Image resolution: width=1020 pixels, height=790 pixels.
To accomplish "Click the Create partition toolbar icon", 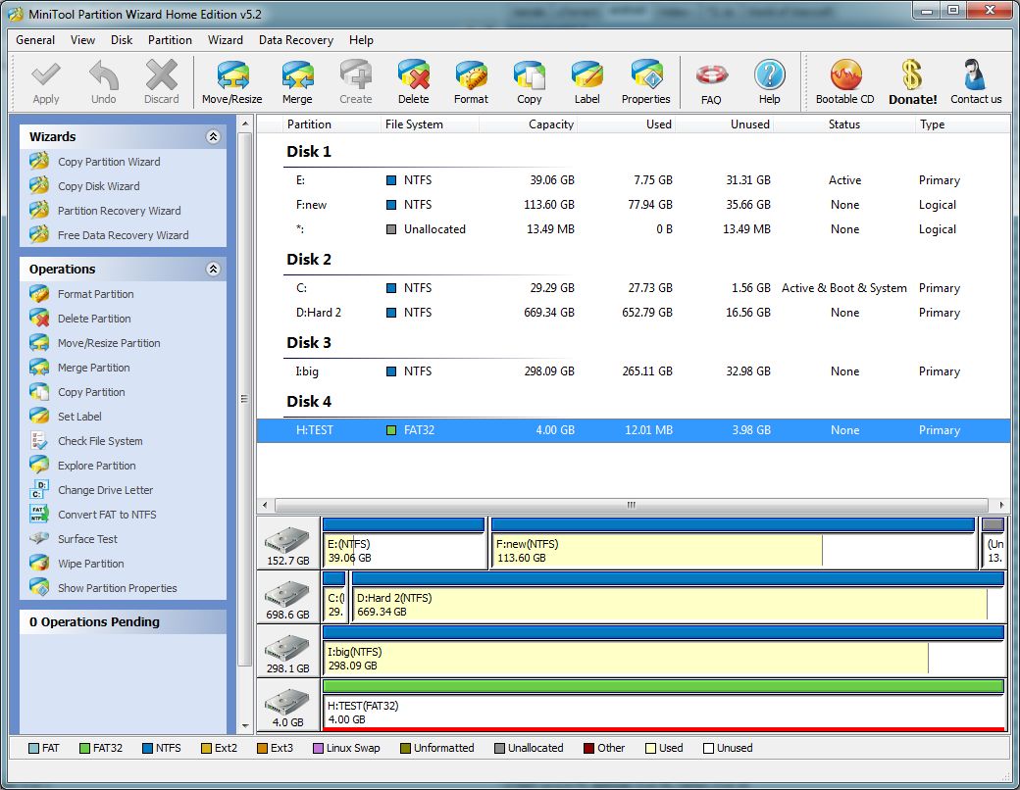I will [x=356, y=82].
